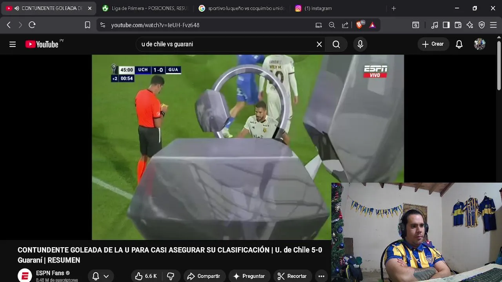Open zoom level indicator
502x282 pixels.
tap(332, 25)
